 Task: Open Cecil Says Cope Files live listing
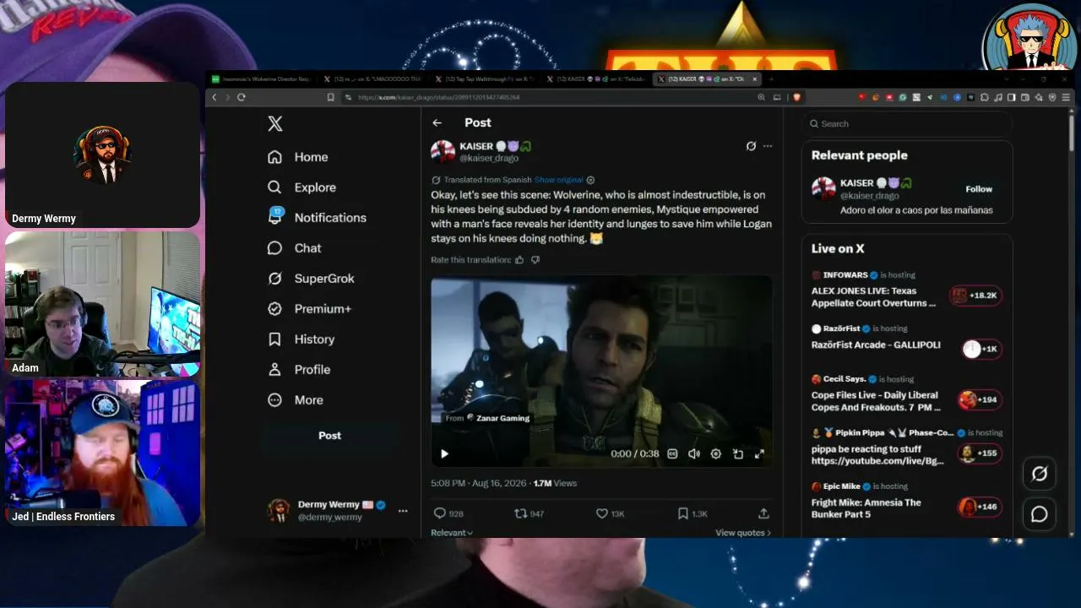(906, 394)
